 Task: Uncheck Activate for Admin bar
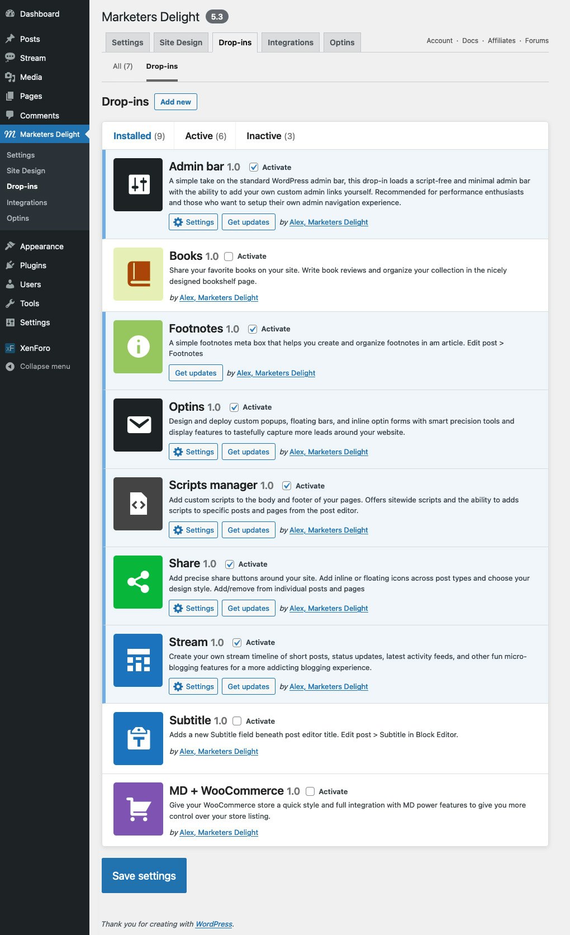click(254, 167)
